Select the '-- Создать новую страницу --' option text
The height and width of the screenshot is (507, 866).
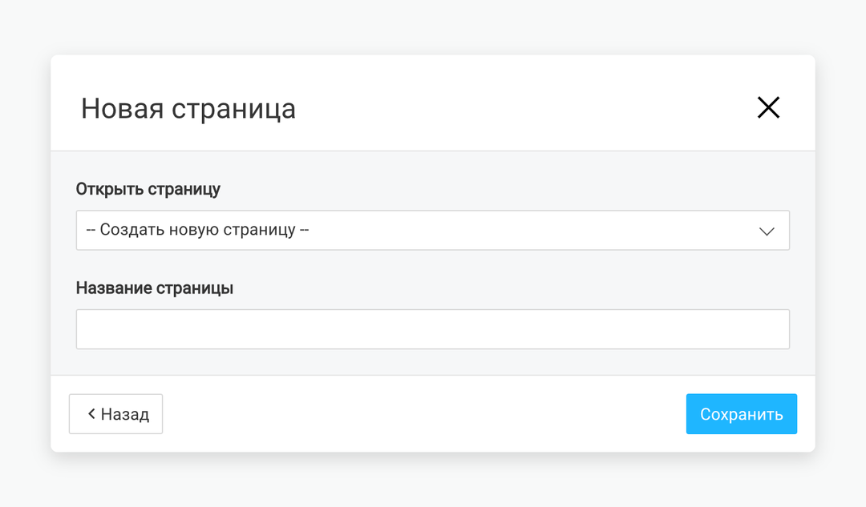point(197,230)
